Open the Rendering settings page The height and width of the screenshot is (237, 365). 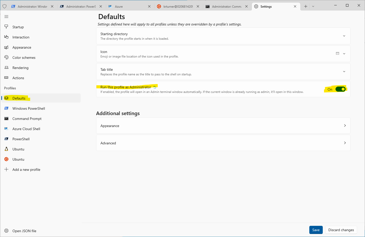(x=20, y=68)
